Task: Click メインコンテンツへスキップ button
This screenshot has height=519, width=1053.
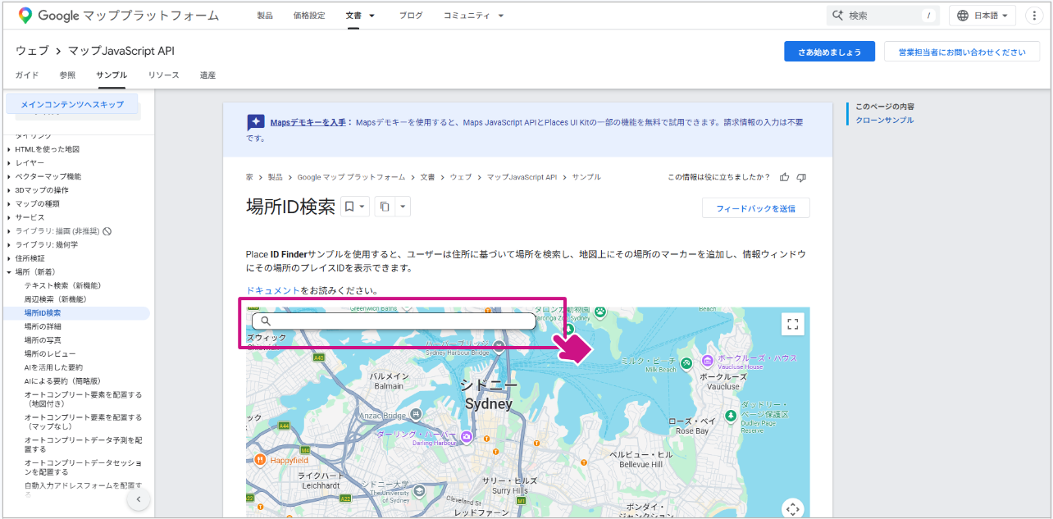Action: point(72,104)
